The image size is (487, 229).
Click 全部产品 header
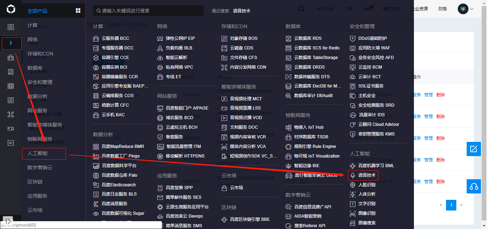(x=37, y=11)
